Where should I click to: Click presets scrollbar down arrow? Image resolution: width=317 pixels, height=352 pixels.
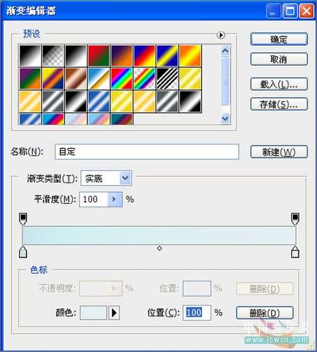[225, 118]
